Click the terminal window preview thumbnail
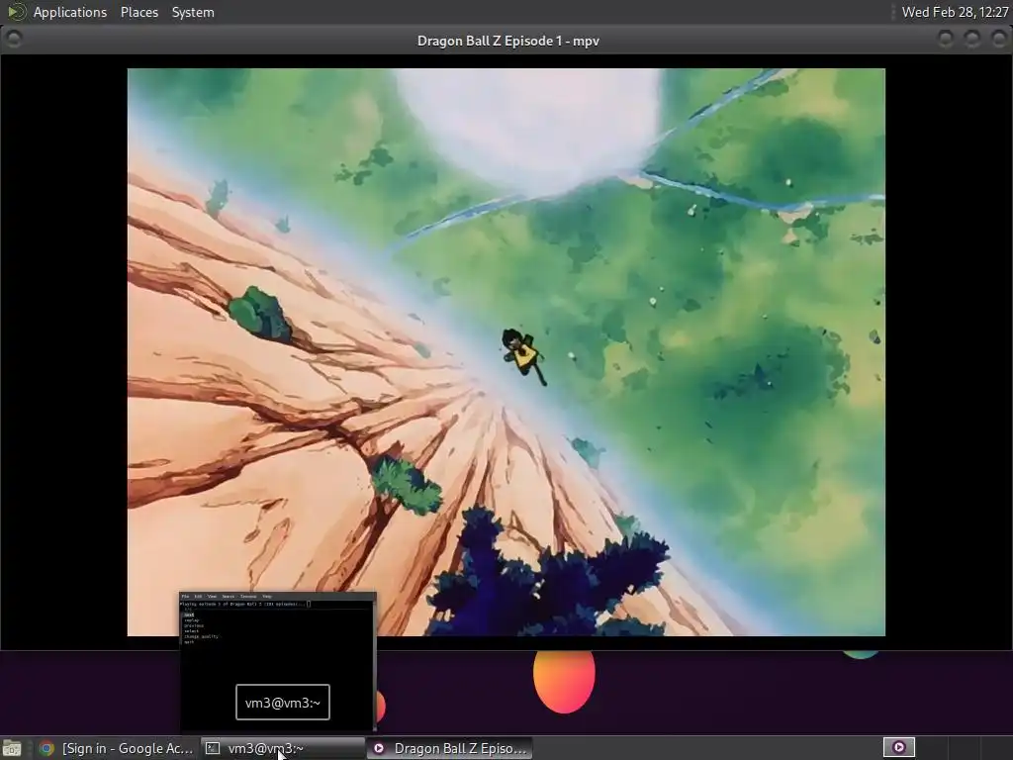1013x760 pixels. click(278, 661)
